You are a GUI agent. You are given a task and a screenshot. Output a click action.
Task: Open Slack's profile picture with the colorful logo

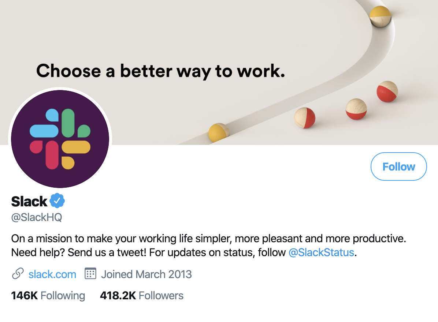coord(59,139)
